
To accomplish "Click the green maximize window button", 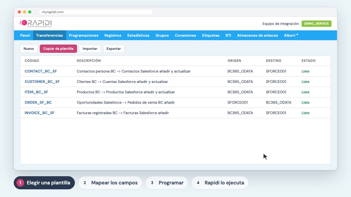I will tap(30, 12).
